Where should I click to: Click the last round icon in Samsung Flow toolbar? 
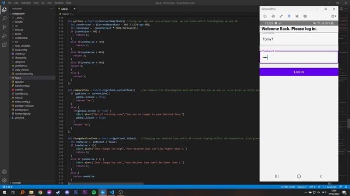coord(305,16)
